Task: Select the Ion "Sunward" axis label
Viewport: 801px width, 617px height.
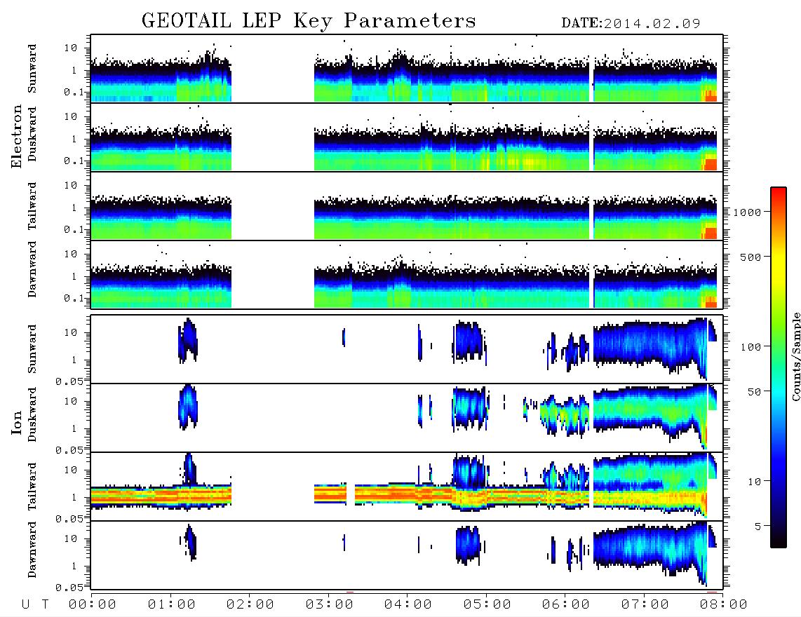Action: tap(32, 349)
